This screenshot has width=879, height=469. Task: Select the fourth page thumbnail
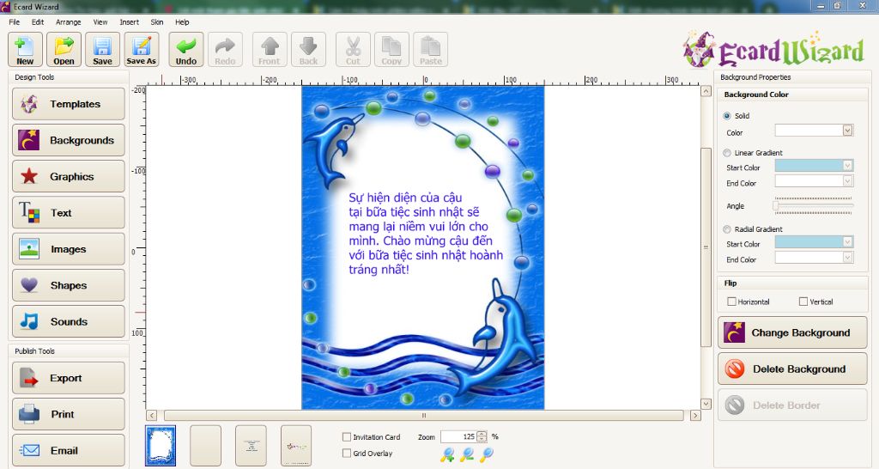(x=296, y=446)
